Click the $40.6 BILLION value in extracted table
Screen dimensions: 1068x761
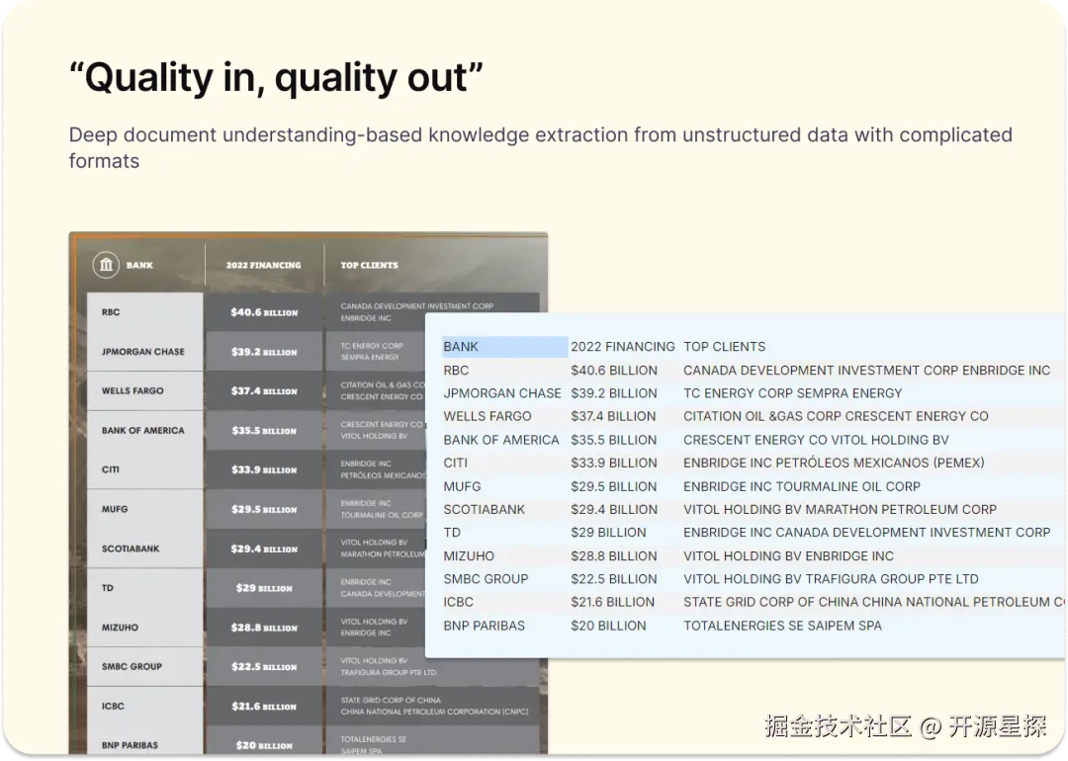[614, 371]
